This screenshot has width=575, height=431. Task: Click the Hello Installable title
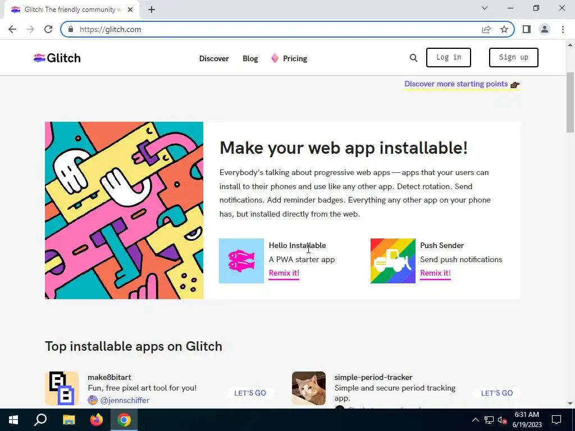(297, 246)
